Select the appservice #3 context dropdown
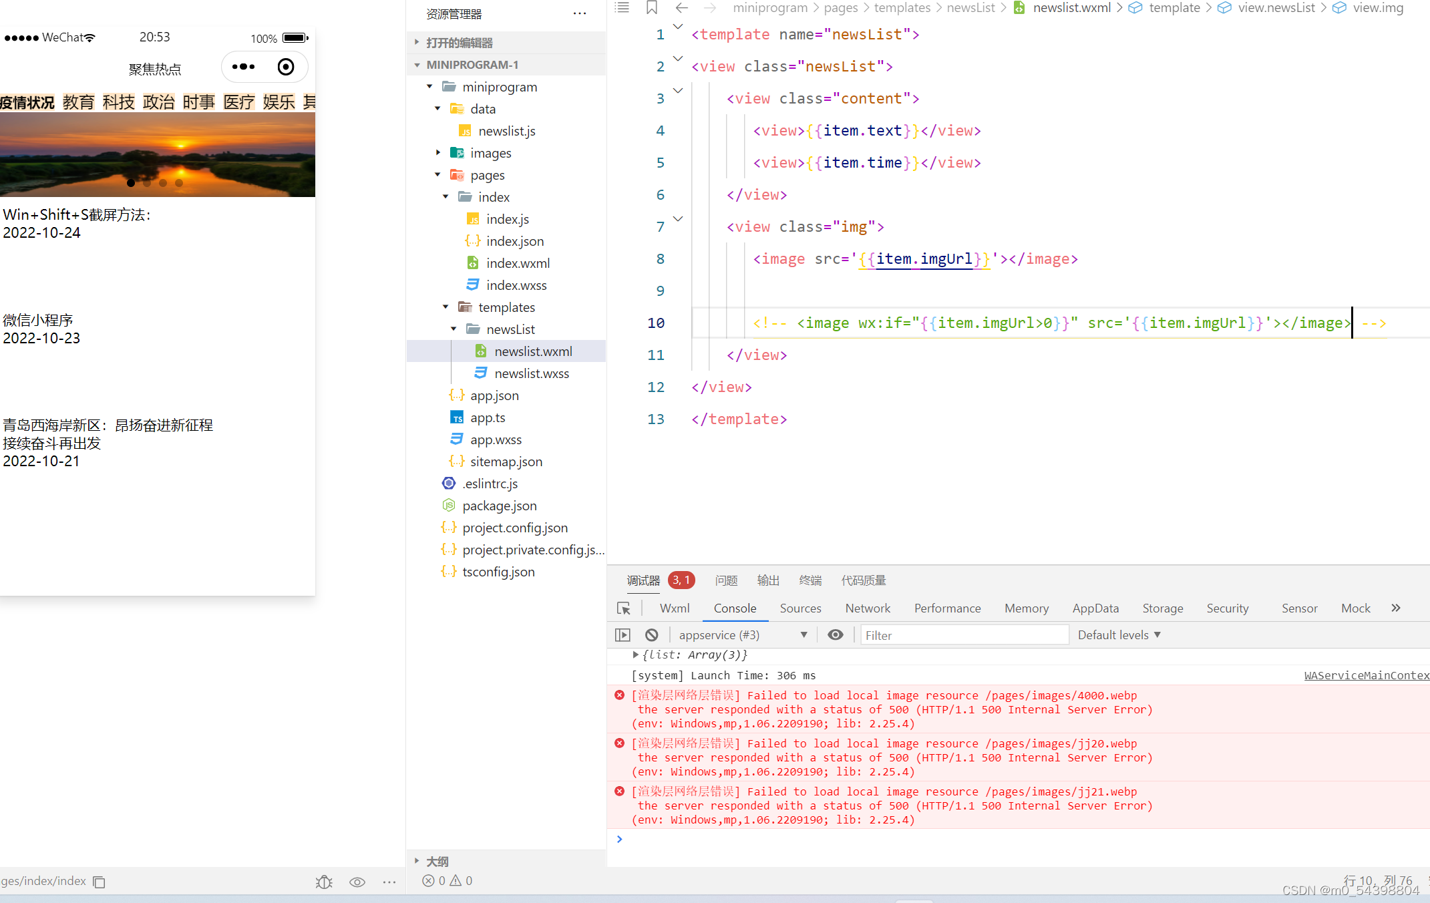1430x903 pixels. tap(739, 634)
